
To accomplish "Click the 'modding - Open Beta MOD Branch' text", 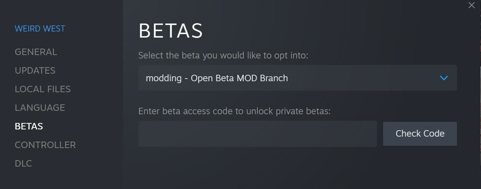I will click(x=217, y=78).
